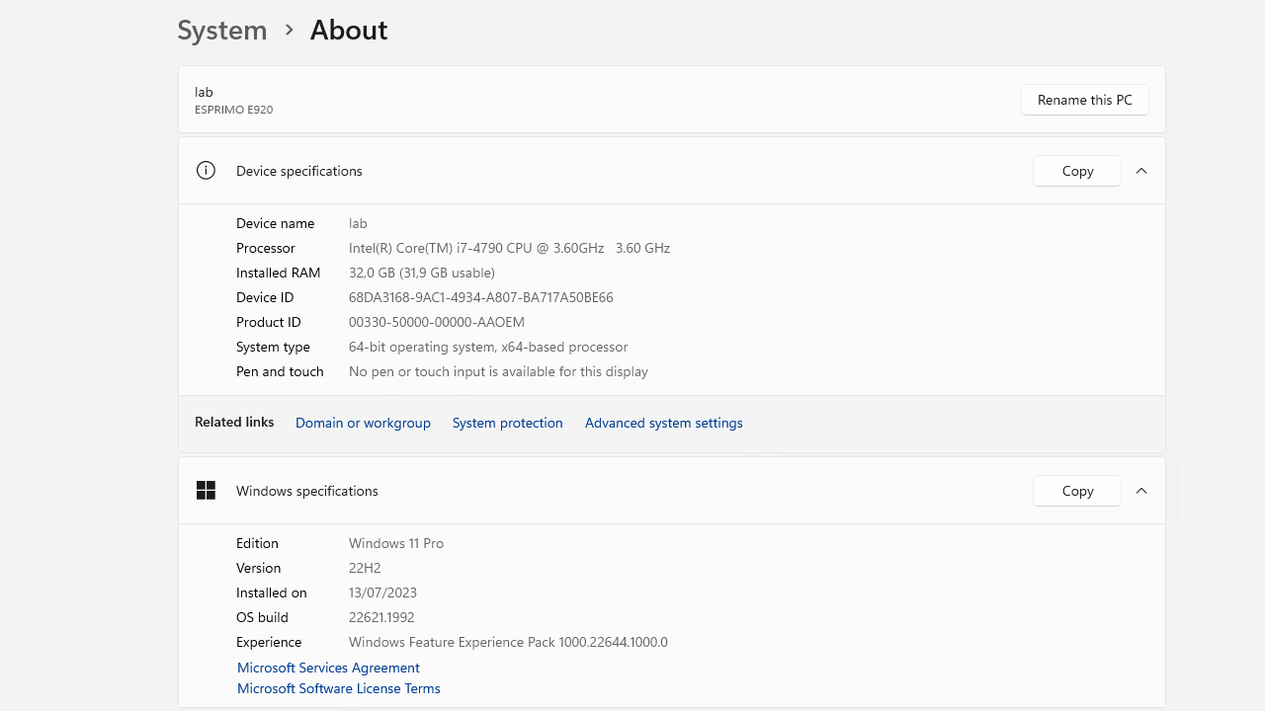Click the Installed RAM label
Image resolution: width=1265 pixels, height=711 pixels.
(x=278, y=273)
